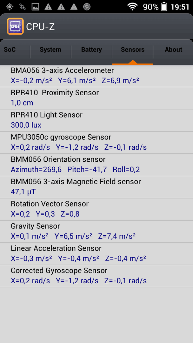
Task: Tap the third warning triangle notification
Action: click(x=74, y=7)
